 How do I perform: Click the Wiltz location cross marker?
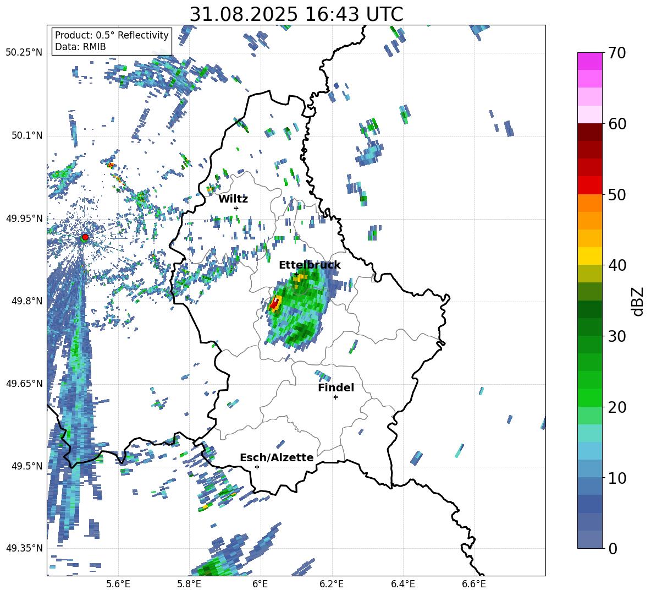coord(236,208)
